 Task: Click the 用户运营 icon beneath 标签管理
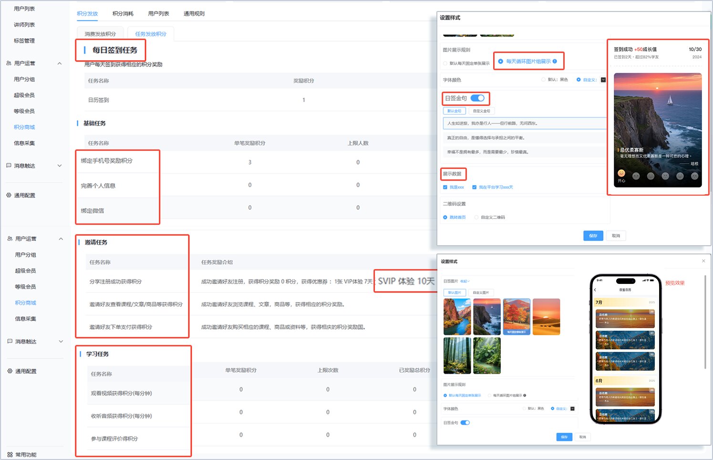[x=9, y=63]
